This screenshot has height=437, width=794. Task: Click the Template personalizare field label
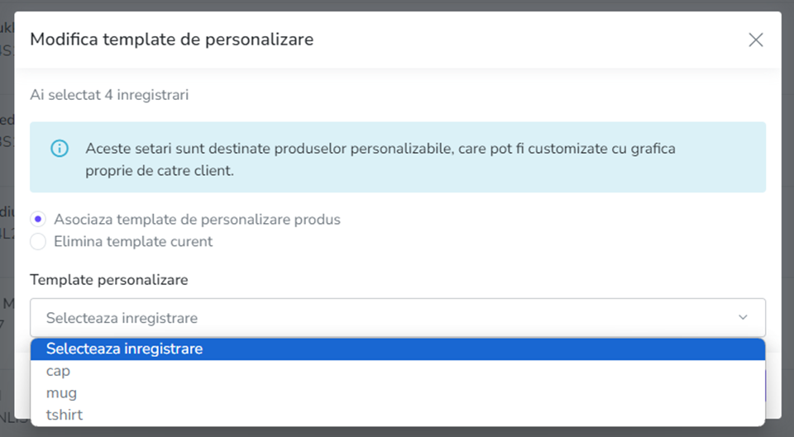109,280
